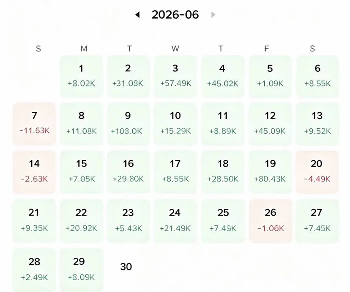This screenshot has height=292, width=350.
Task: Select the empty June 30 date
Action: (126, 267)
